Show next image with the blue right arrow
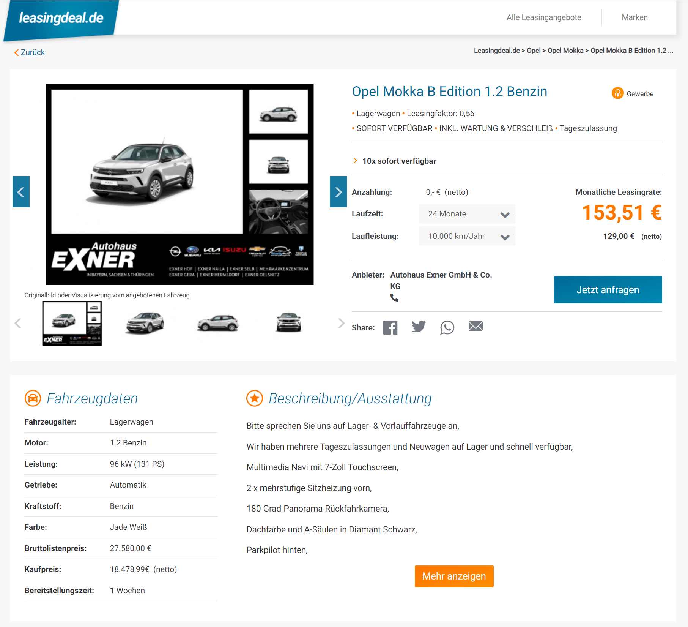Viewport: 688px width, 627px height. 338,192
